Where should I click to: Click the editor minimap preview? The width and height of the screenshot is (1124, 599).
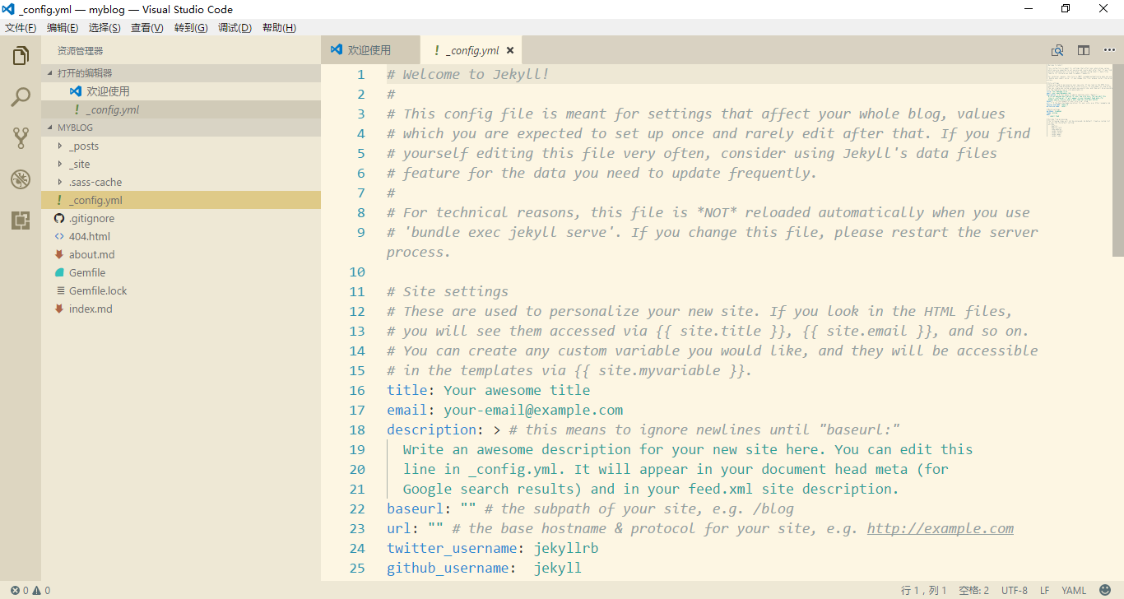(1079, 100)
